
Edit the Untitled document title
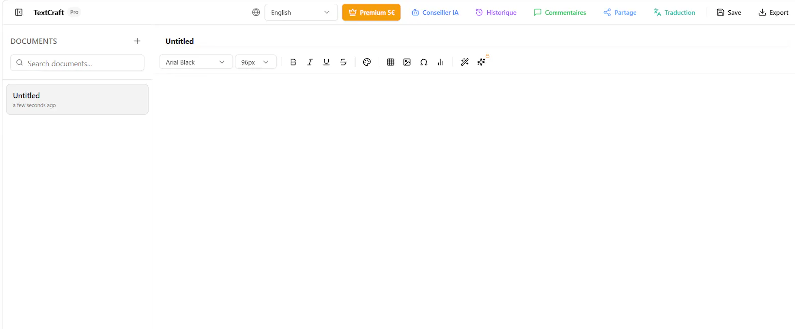(180, 41)
